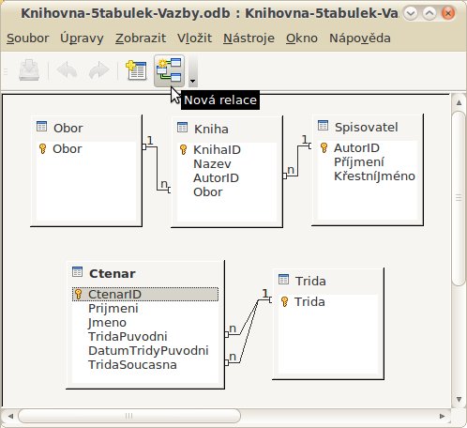
Task: Select the Nazev field in Kniha
Action: point(212,163)
